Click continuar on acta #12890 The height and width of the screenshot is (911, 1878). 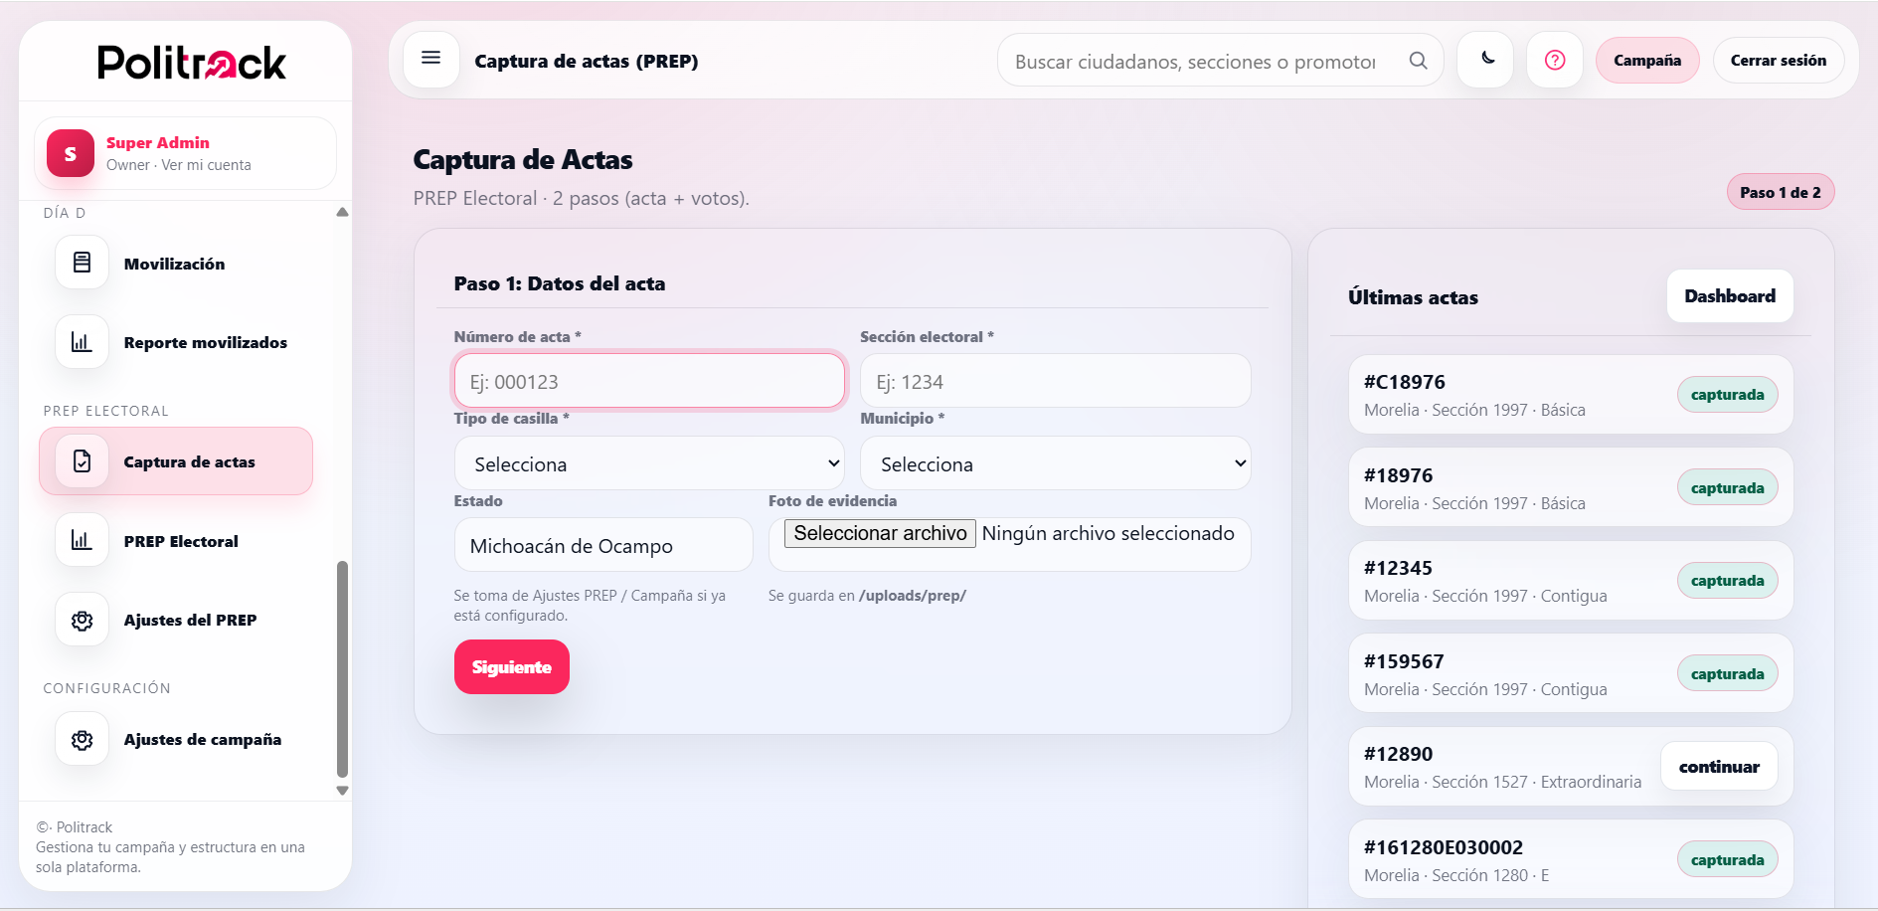tap(1718, 766)
